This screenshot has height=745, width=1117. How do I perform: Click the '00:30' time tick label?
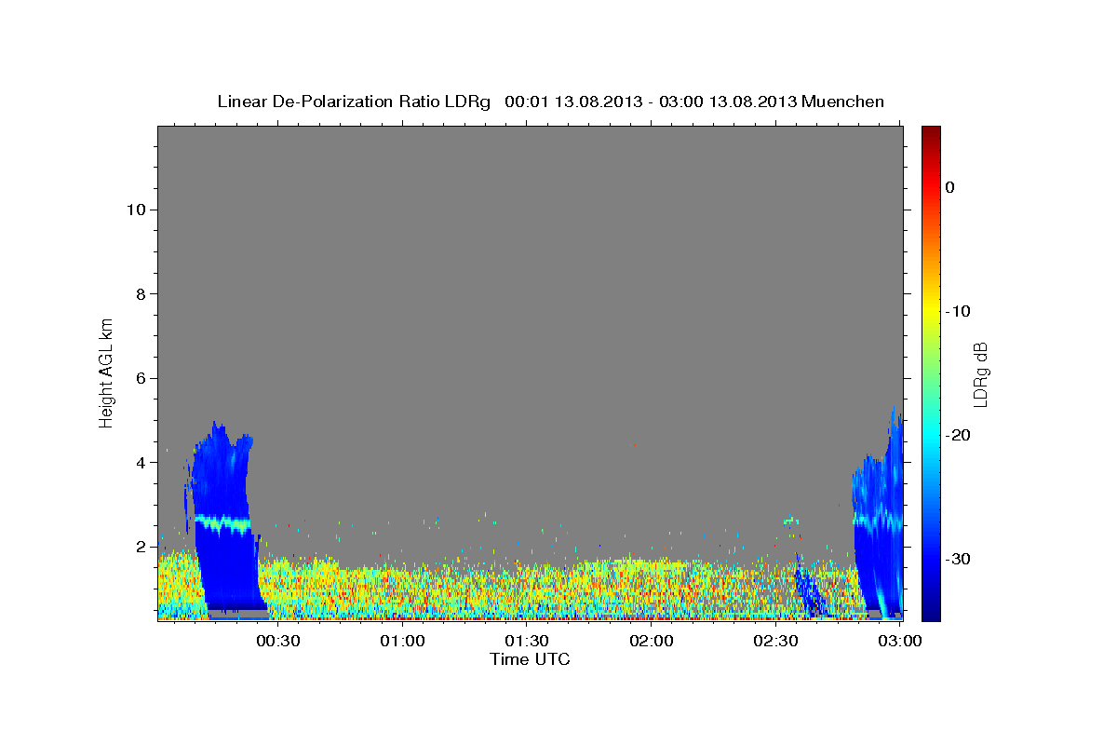277,641
